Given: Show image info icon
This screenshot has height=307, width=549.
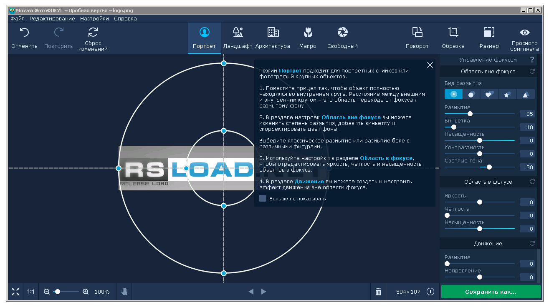Looking at the screenshot, I should point(430,292).
